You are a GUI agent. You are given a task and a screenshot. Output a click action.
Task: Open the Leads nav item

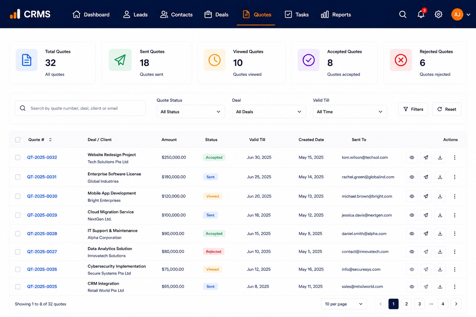click(135, 15)
